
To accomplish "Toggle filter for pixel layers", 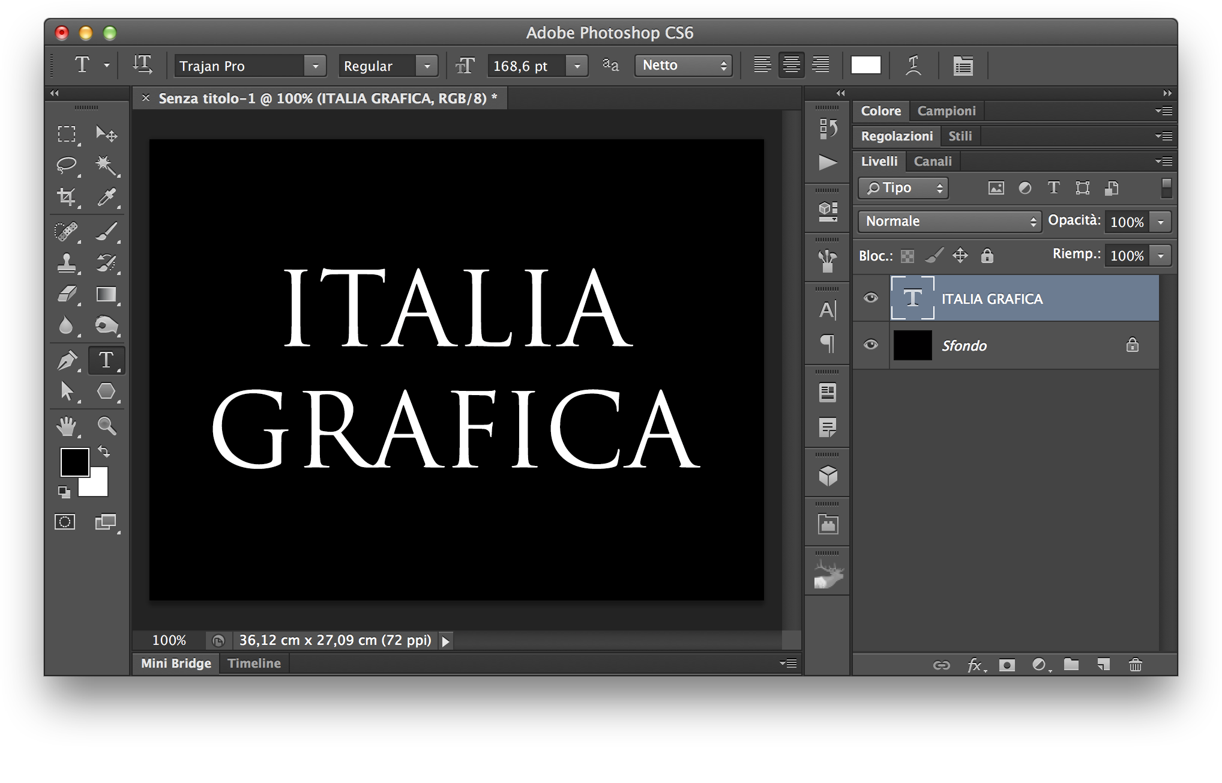I will tap(996, 189).
